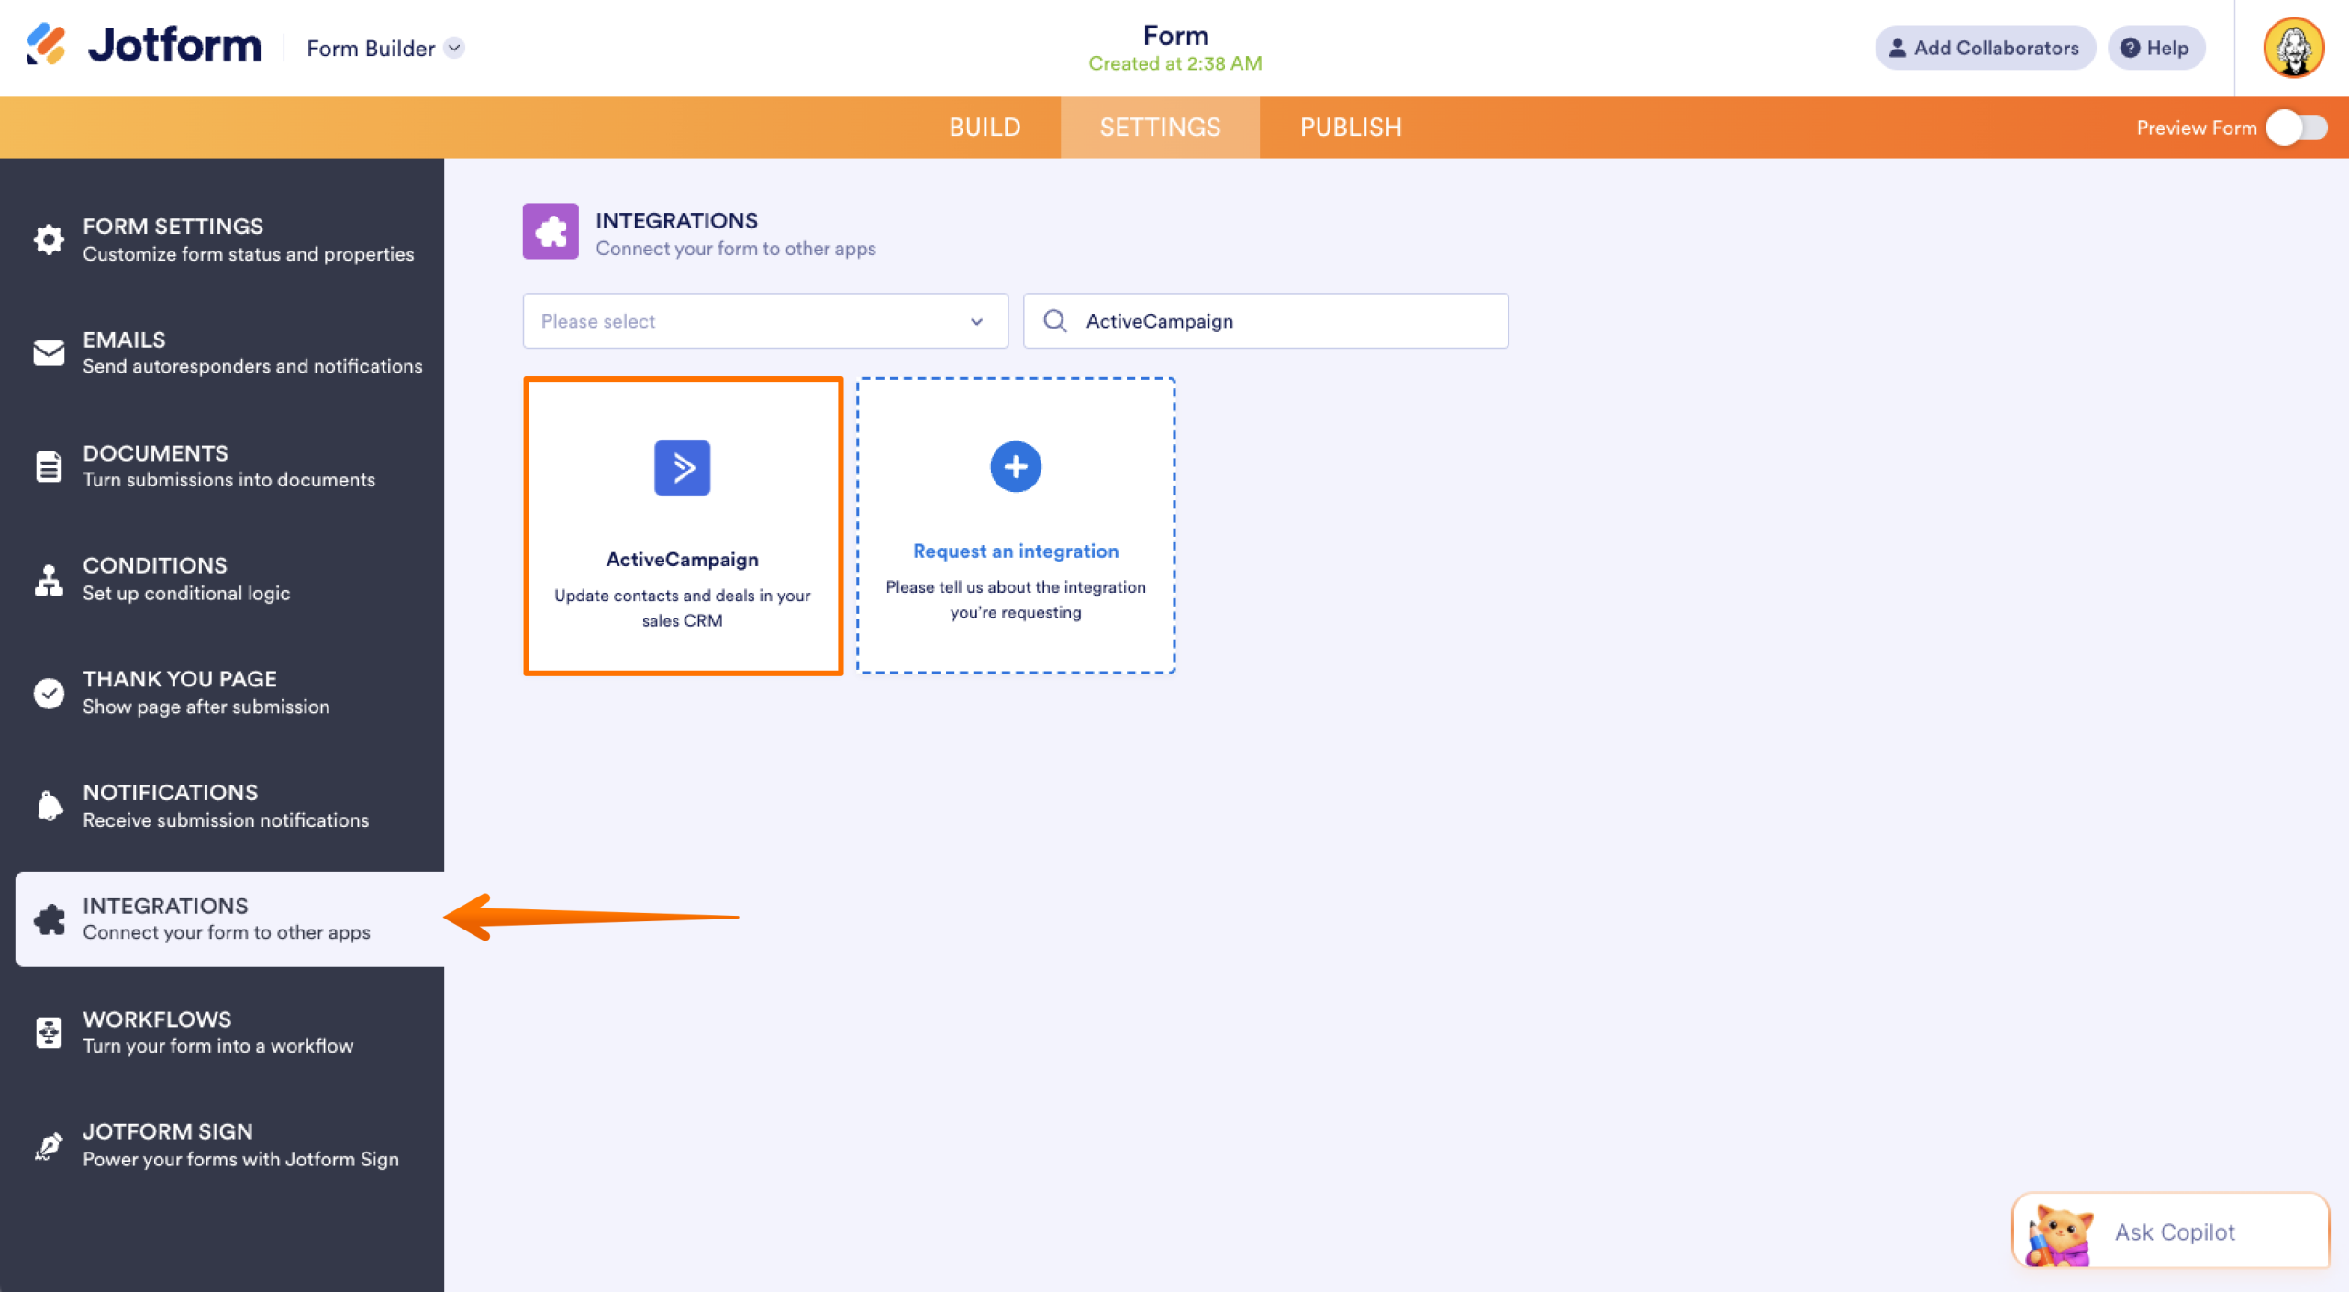Image resolution: width=2349 pixels, height=1292 pixels.
Task: Select the Notifications bell icon
Action: click(50, 804)
